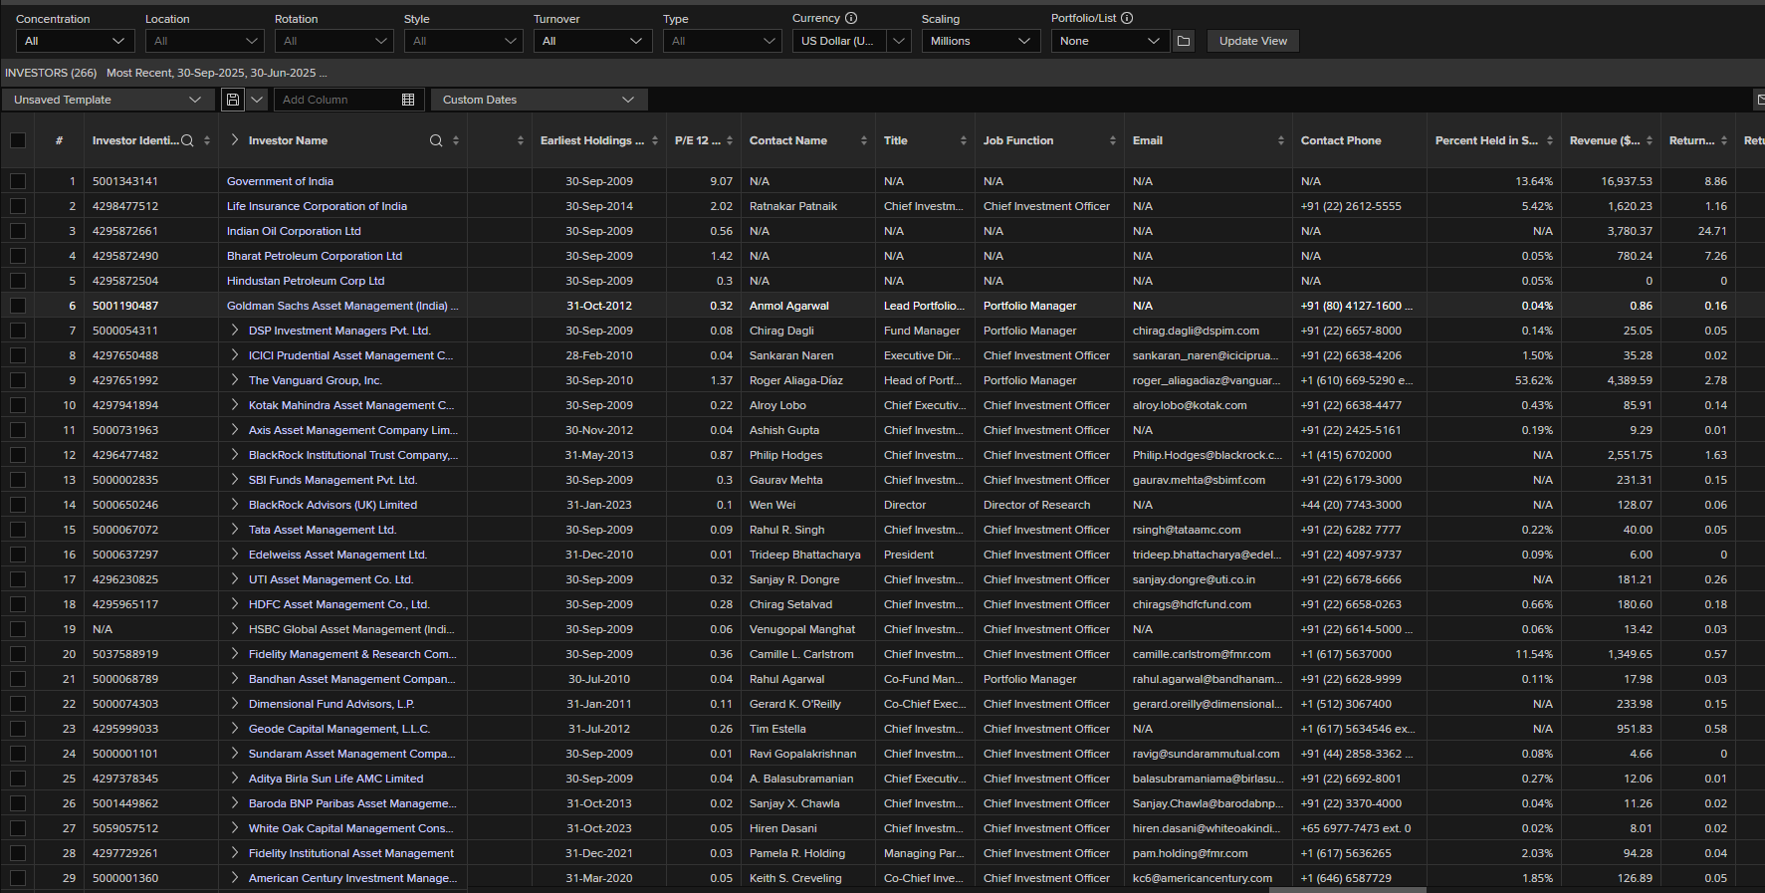Click the Contact Phone column header
Image resolution: width=1765 pixels, height=893 pixels.
pyautogui.click(x=1341, y=140)
